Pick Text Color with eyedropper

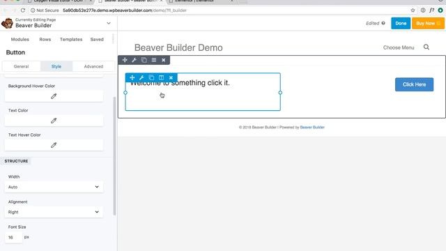click(54, 121)
